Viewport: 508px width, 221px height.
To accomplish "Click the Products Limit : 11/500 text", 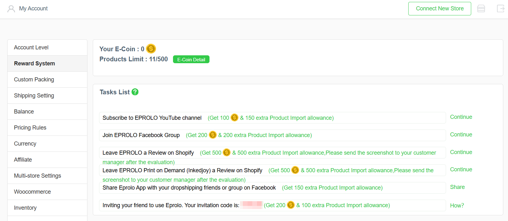I will (x=133, y=59).
